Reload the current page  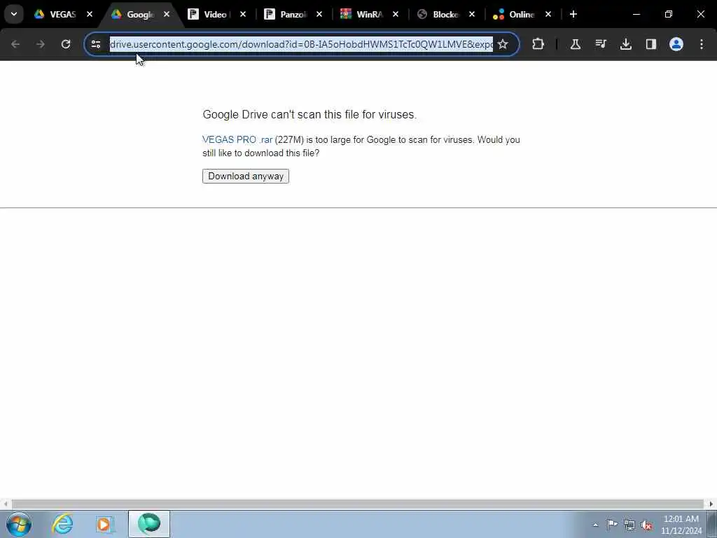tap(66, 44)
